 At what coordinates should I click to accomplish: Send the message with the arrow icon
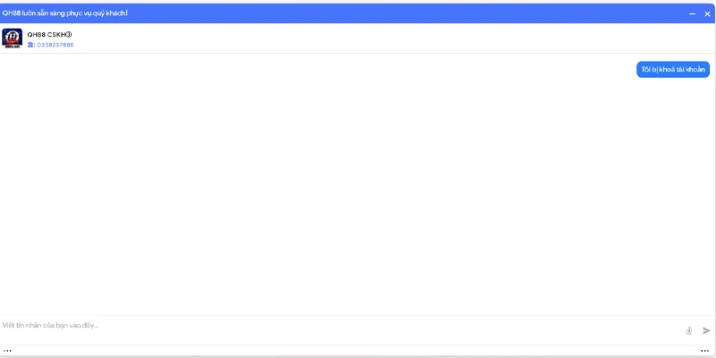click(x=706, y=330)
